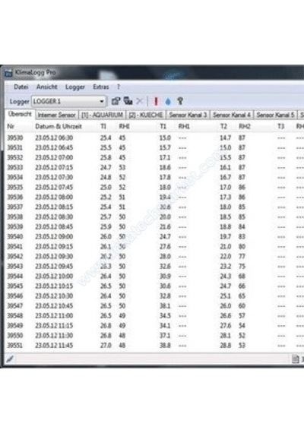Click date cell 23.05.12 07:45

54,187
